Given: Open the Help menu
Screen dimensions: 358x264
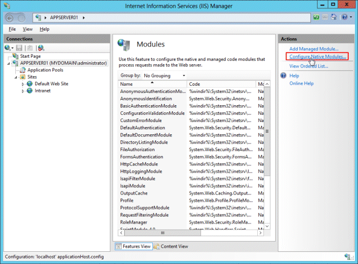Looking at the screenshot, I should [44, 29].
